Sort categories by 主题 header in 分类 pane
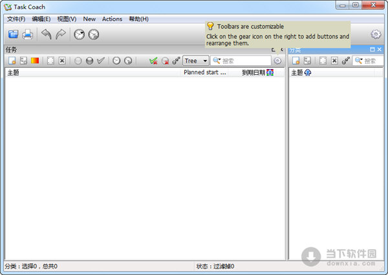Viewport: 388px width, 275px height. (x=332, y=73)
